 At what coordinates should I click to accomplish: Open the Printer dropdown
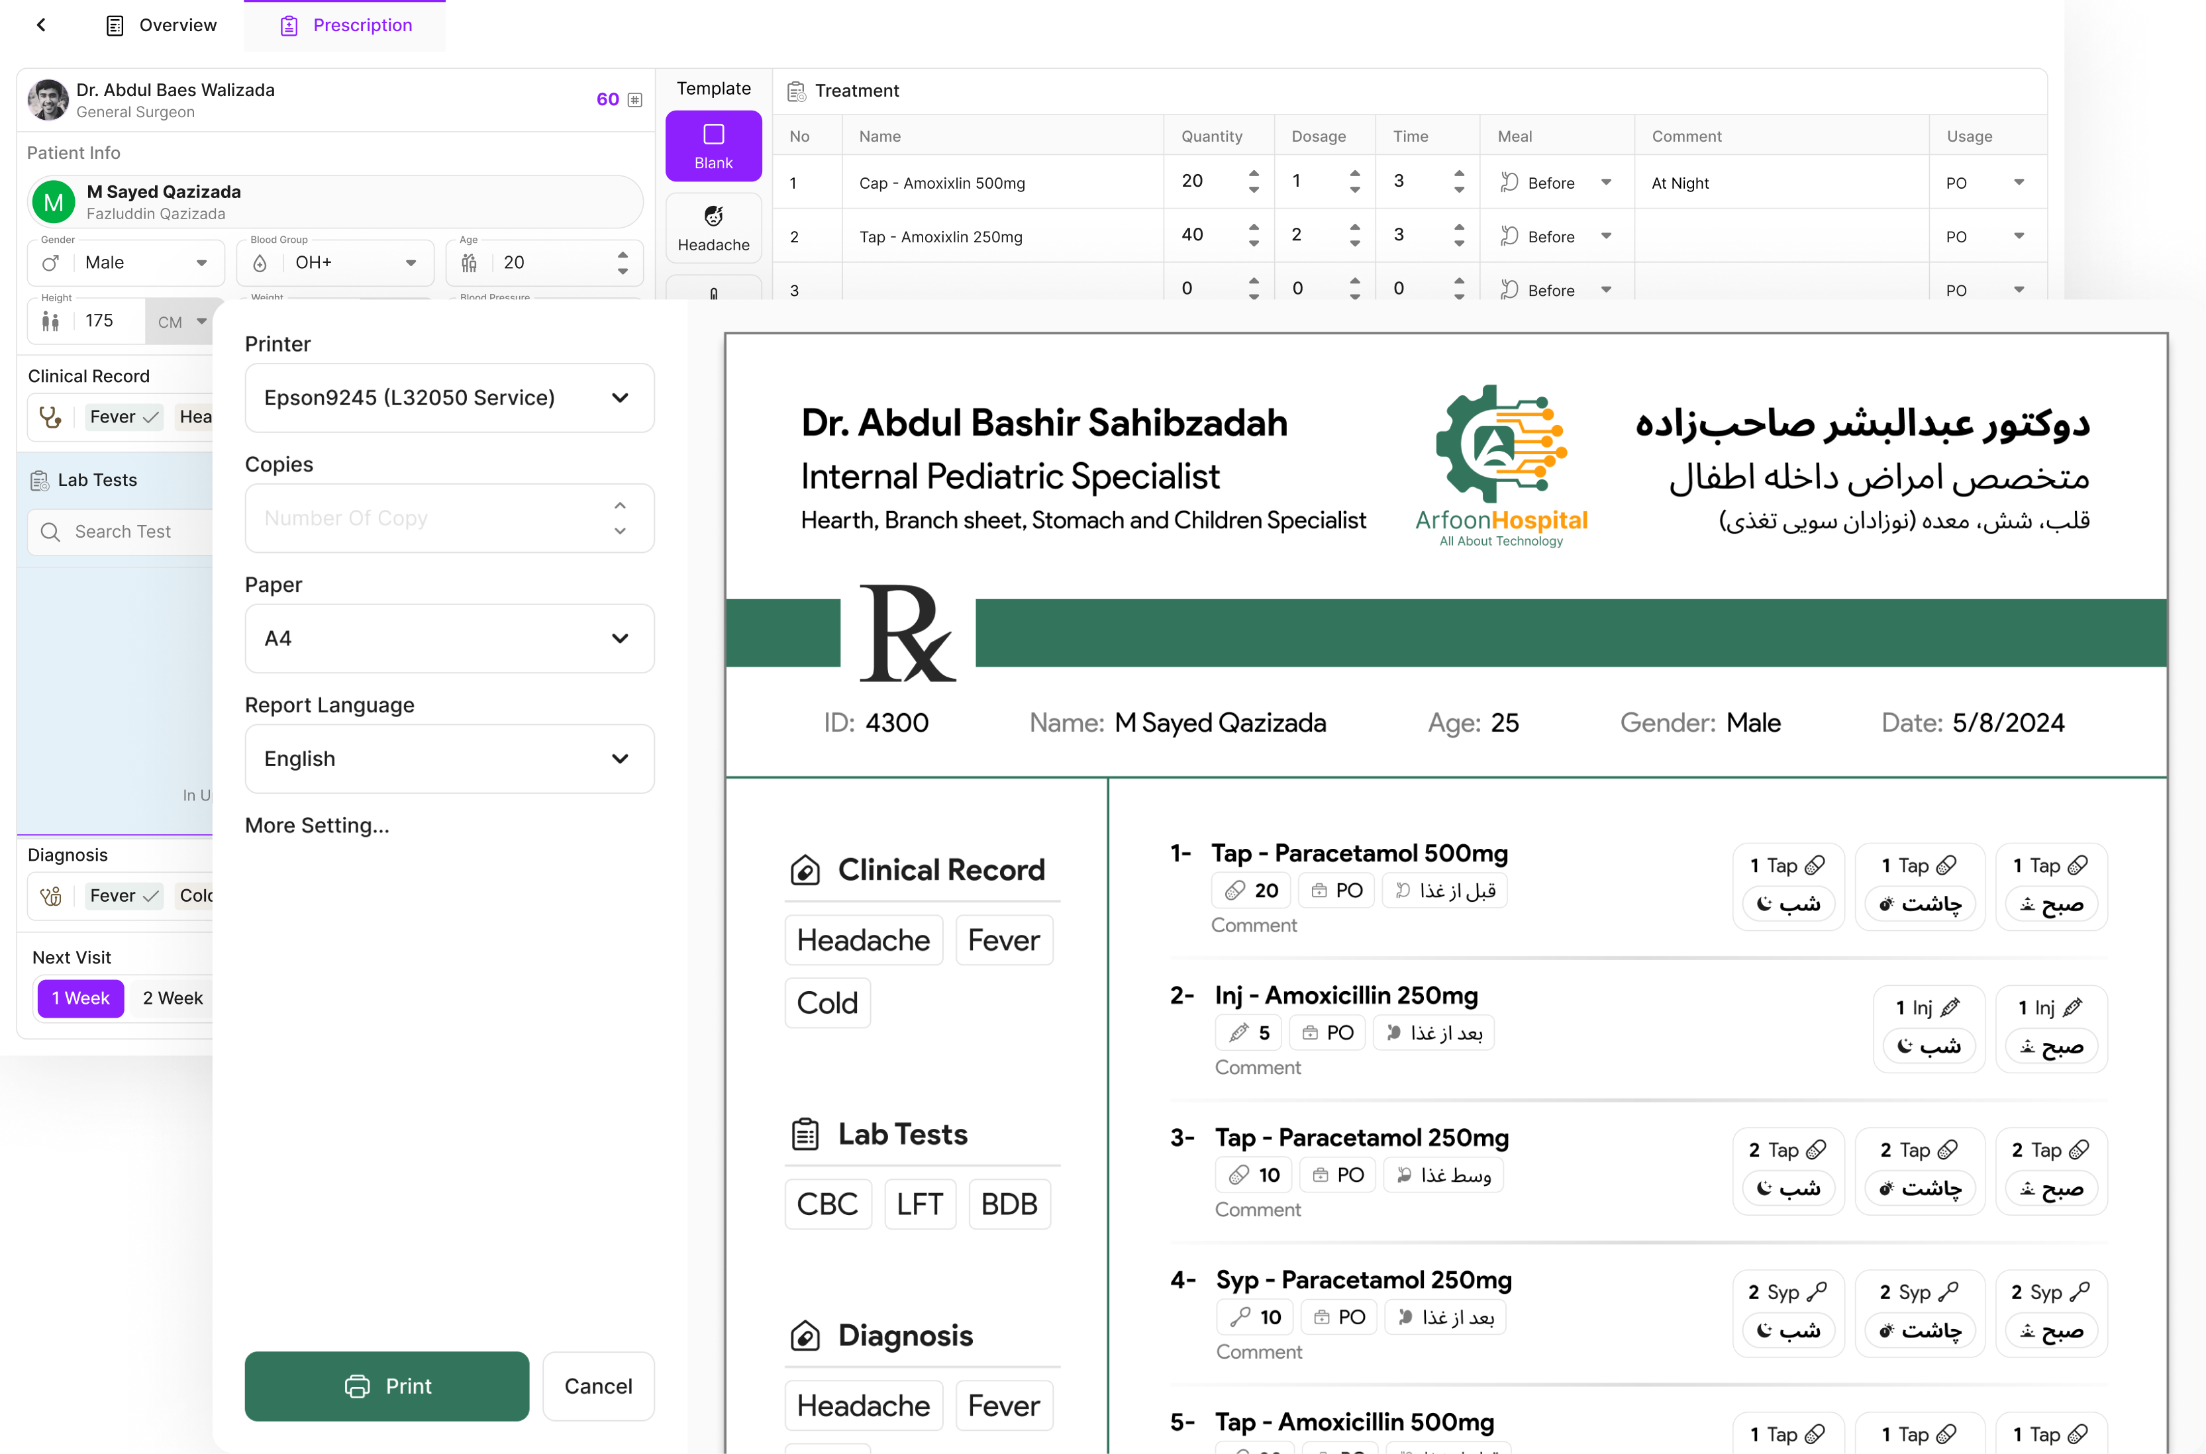(449, 398)
